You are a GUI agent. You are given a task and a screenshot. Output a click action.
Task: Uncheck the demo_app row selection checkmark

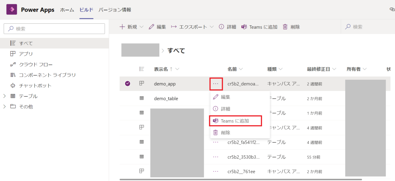click(x=127, y=84)
